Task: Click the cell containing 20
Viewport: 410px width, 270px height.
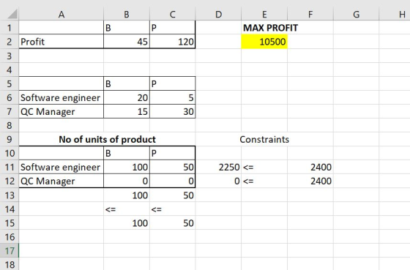Action: (x=127, y=97)
